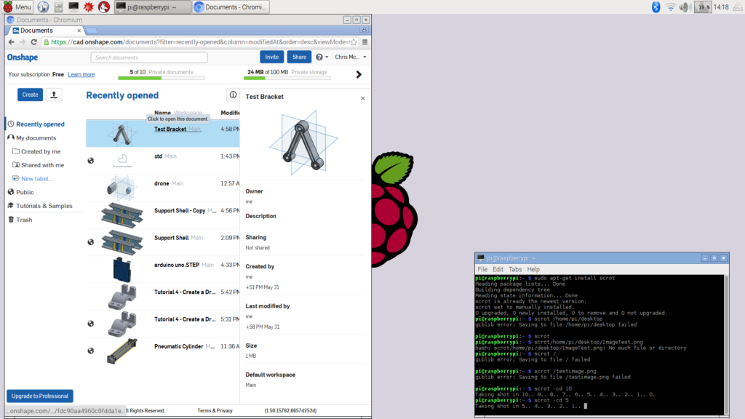Select Public in sidebar
The image size is (745, 419).
point(25,192)
